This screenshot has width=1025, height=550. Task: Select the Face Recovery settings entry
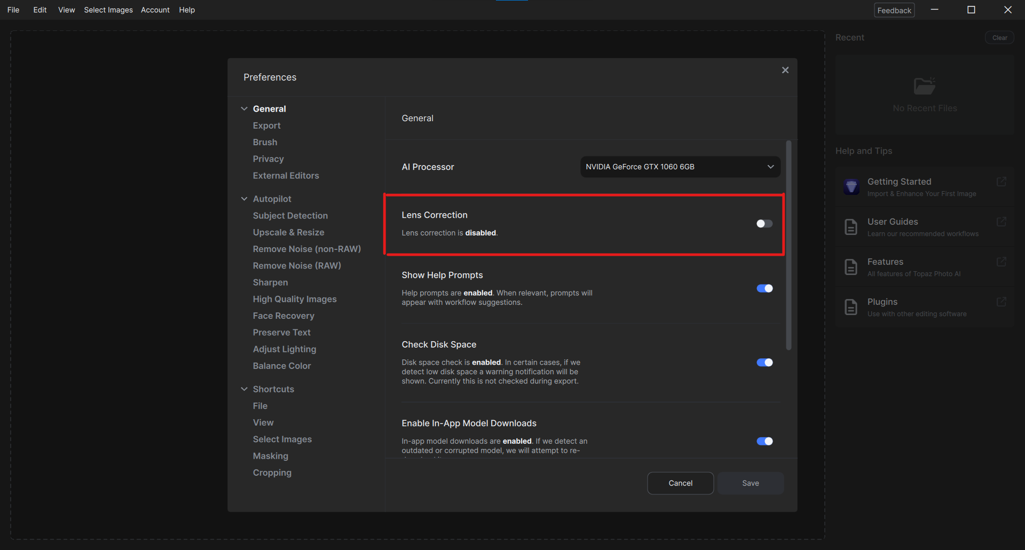coord(283,316)
